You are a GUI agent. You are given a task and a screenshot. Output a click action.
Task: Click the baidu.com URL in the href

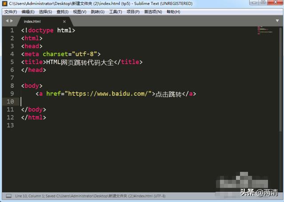point(109,93)
